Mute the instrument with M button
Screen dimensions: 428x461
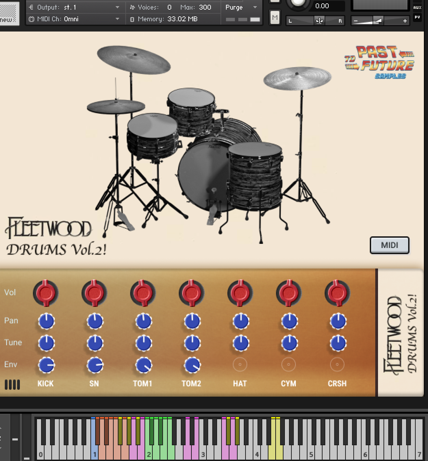pos(275,17)
